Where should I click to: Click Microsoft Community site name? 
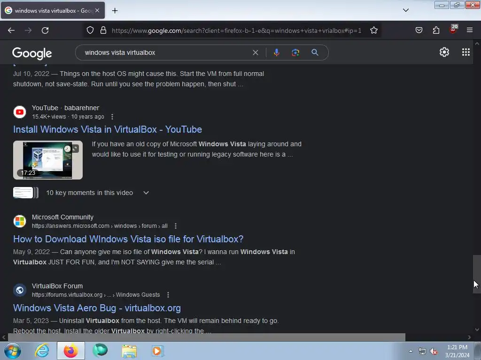pyautogui.click(x=62, y=217)
